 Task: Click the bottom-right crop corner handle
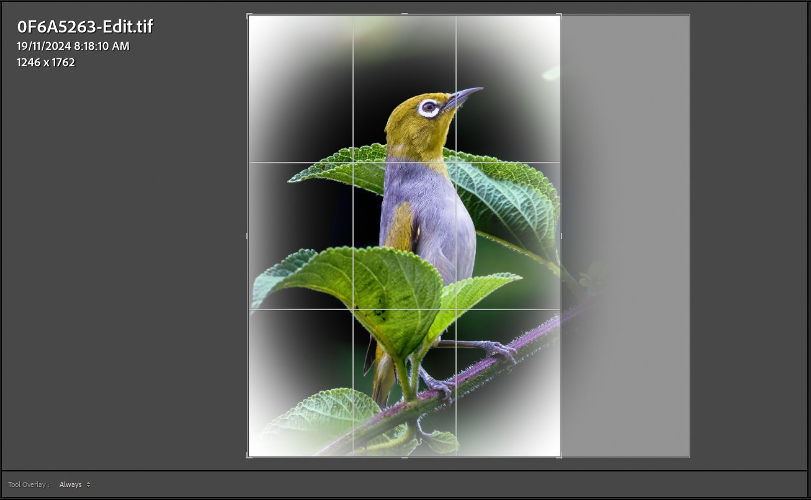tap(560, 457)
